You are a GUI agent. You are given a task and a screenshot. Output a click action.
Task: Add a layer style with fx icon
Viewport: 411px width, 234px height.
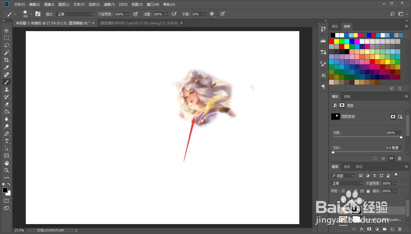coord(362,229)
